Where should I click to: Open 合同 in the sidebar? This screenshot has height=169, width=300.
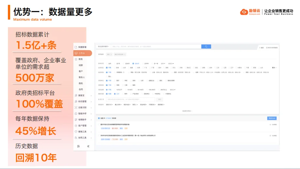pos(81,89)
